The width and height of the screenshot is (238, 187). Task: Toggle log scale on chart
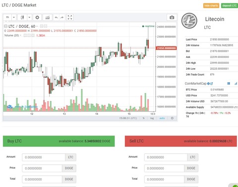click(152, 118)
